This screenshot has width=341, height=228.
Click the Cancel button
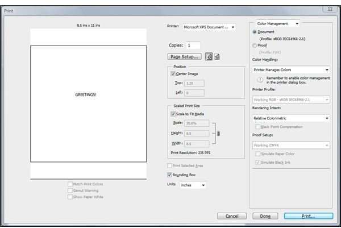(232, 216)
